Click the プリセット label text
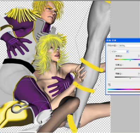The image size is (140, 133). point(112,46)
